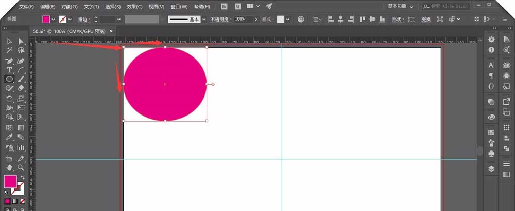Set paint mode to Gradient
Image resolution: width=515 pixels, height=211 pixels.
(15, 201)
